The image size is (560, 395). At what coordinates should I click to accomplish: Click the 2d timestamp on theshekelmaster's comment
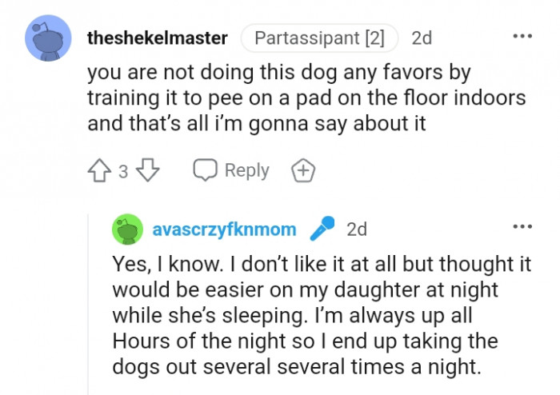pos(422,38)
